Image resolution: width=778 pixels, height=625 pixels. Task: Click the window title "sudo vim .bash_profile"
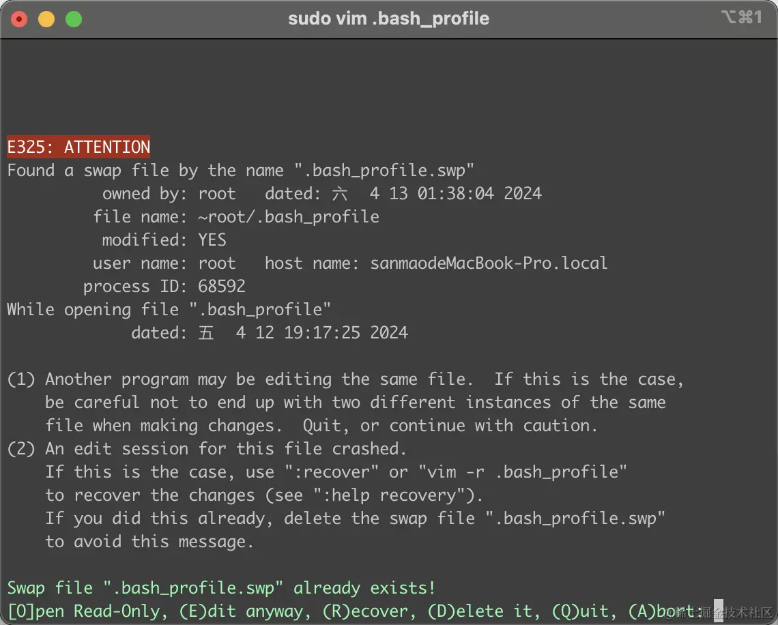point(388,18)
